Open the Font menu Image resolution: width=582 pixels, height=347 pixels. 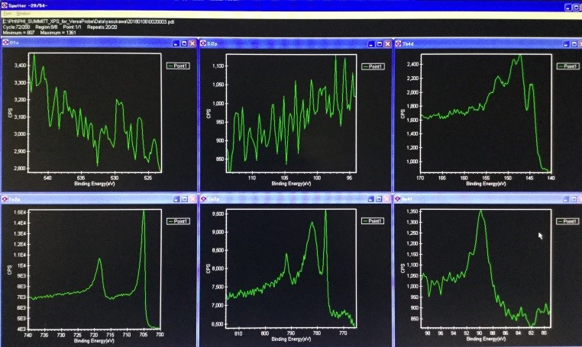coord(8,14)
